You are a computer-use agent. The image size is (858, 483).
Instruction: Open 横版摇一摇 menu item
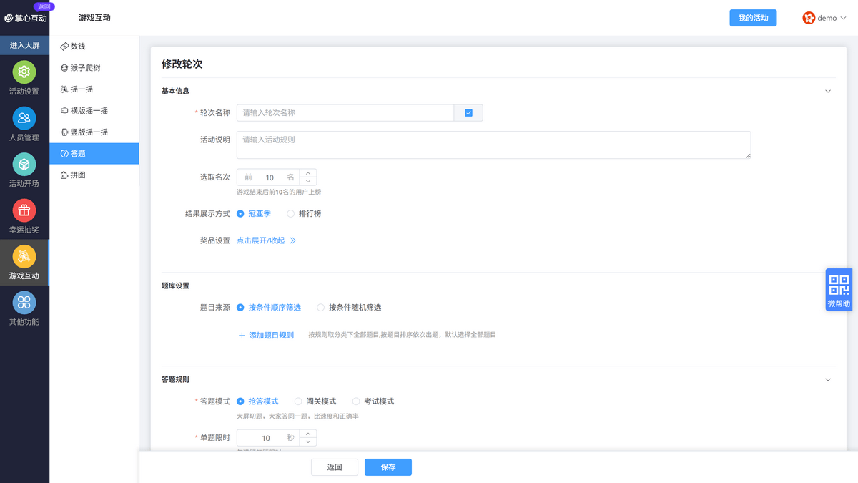(x=94, y=110)
